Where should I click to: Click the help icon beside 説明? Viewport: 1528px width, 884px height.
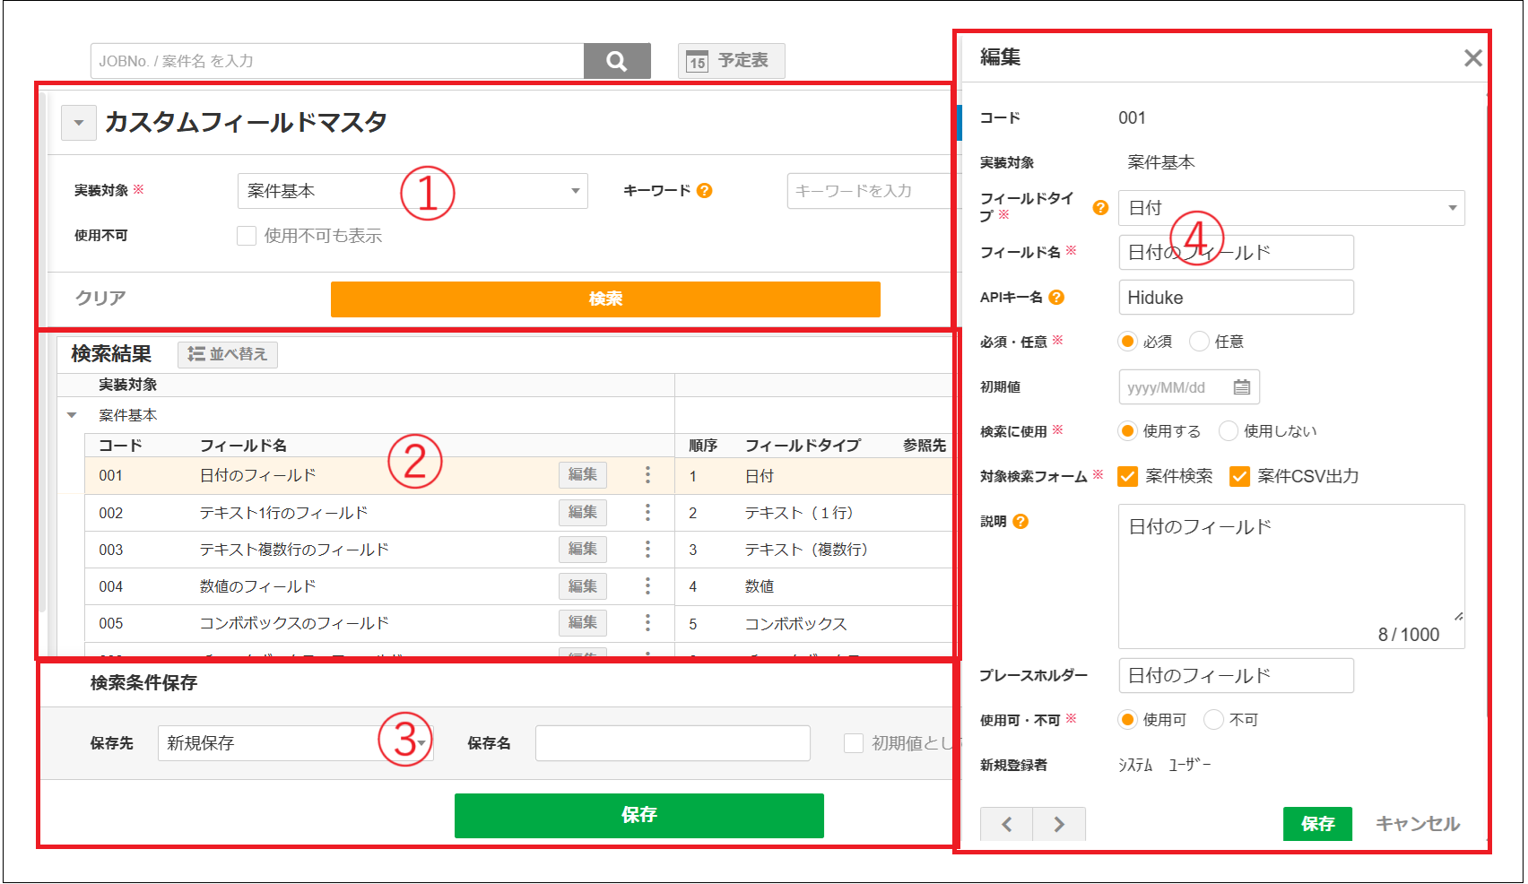pyautogui.click(x=1020, y=522)
